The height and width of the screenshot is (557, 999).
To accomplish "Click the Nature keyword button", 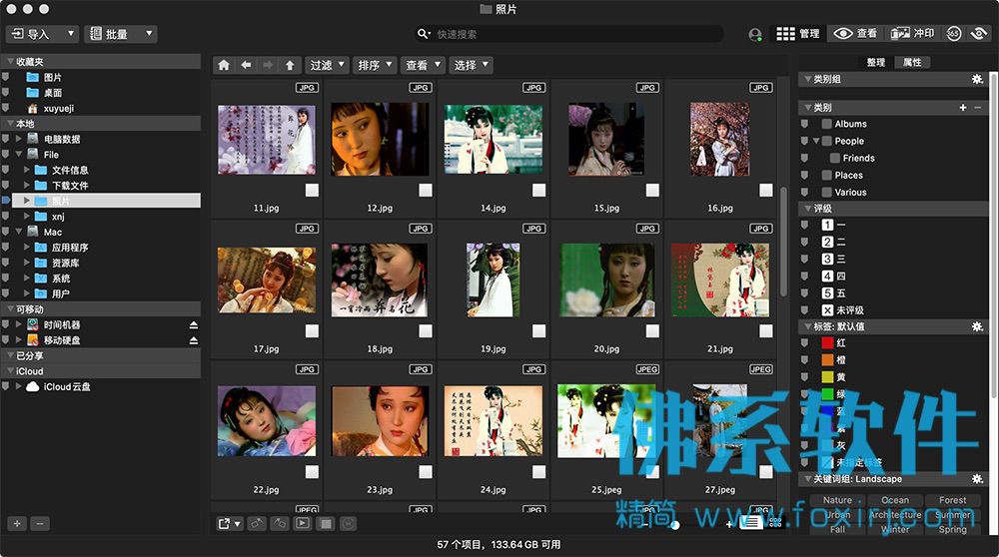I will tap(837, 500).
